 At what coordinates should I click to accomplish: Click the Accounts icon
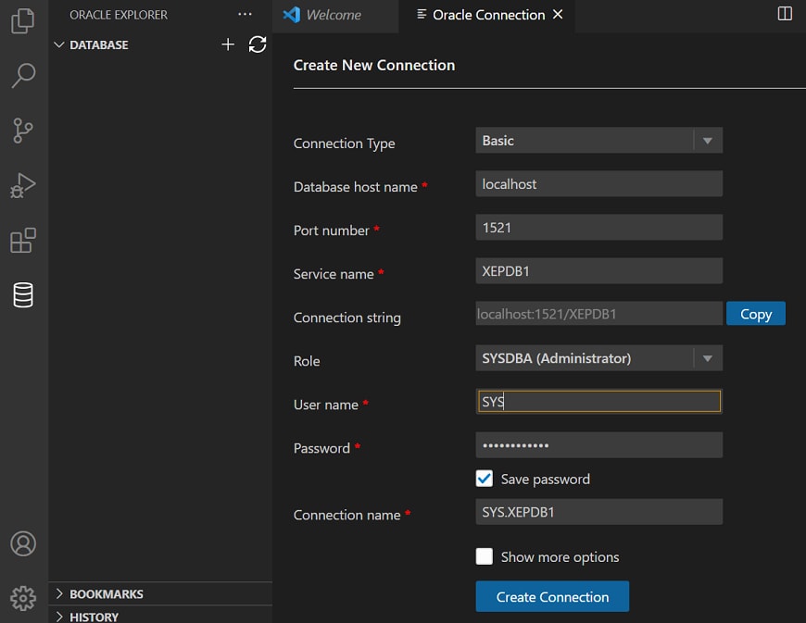[23, 543]
